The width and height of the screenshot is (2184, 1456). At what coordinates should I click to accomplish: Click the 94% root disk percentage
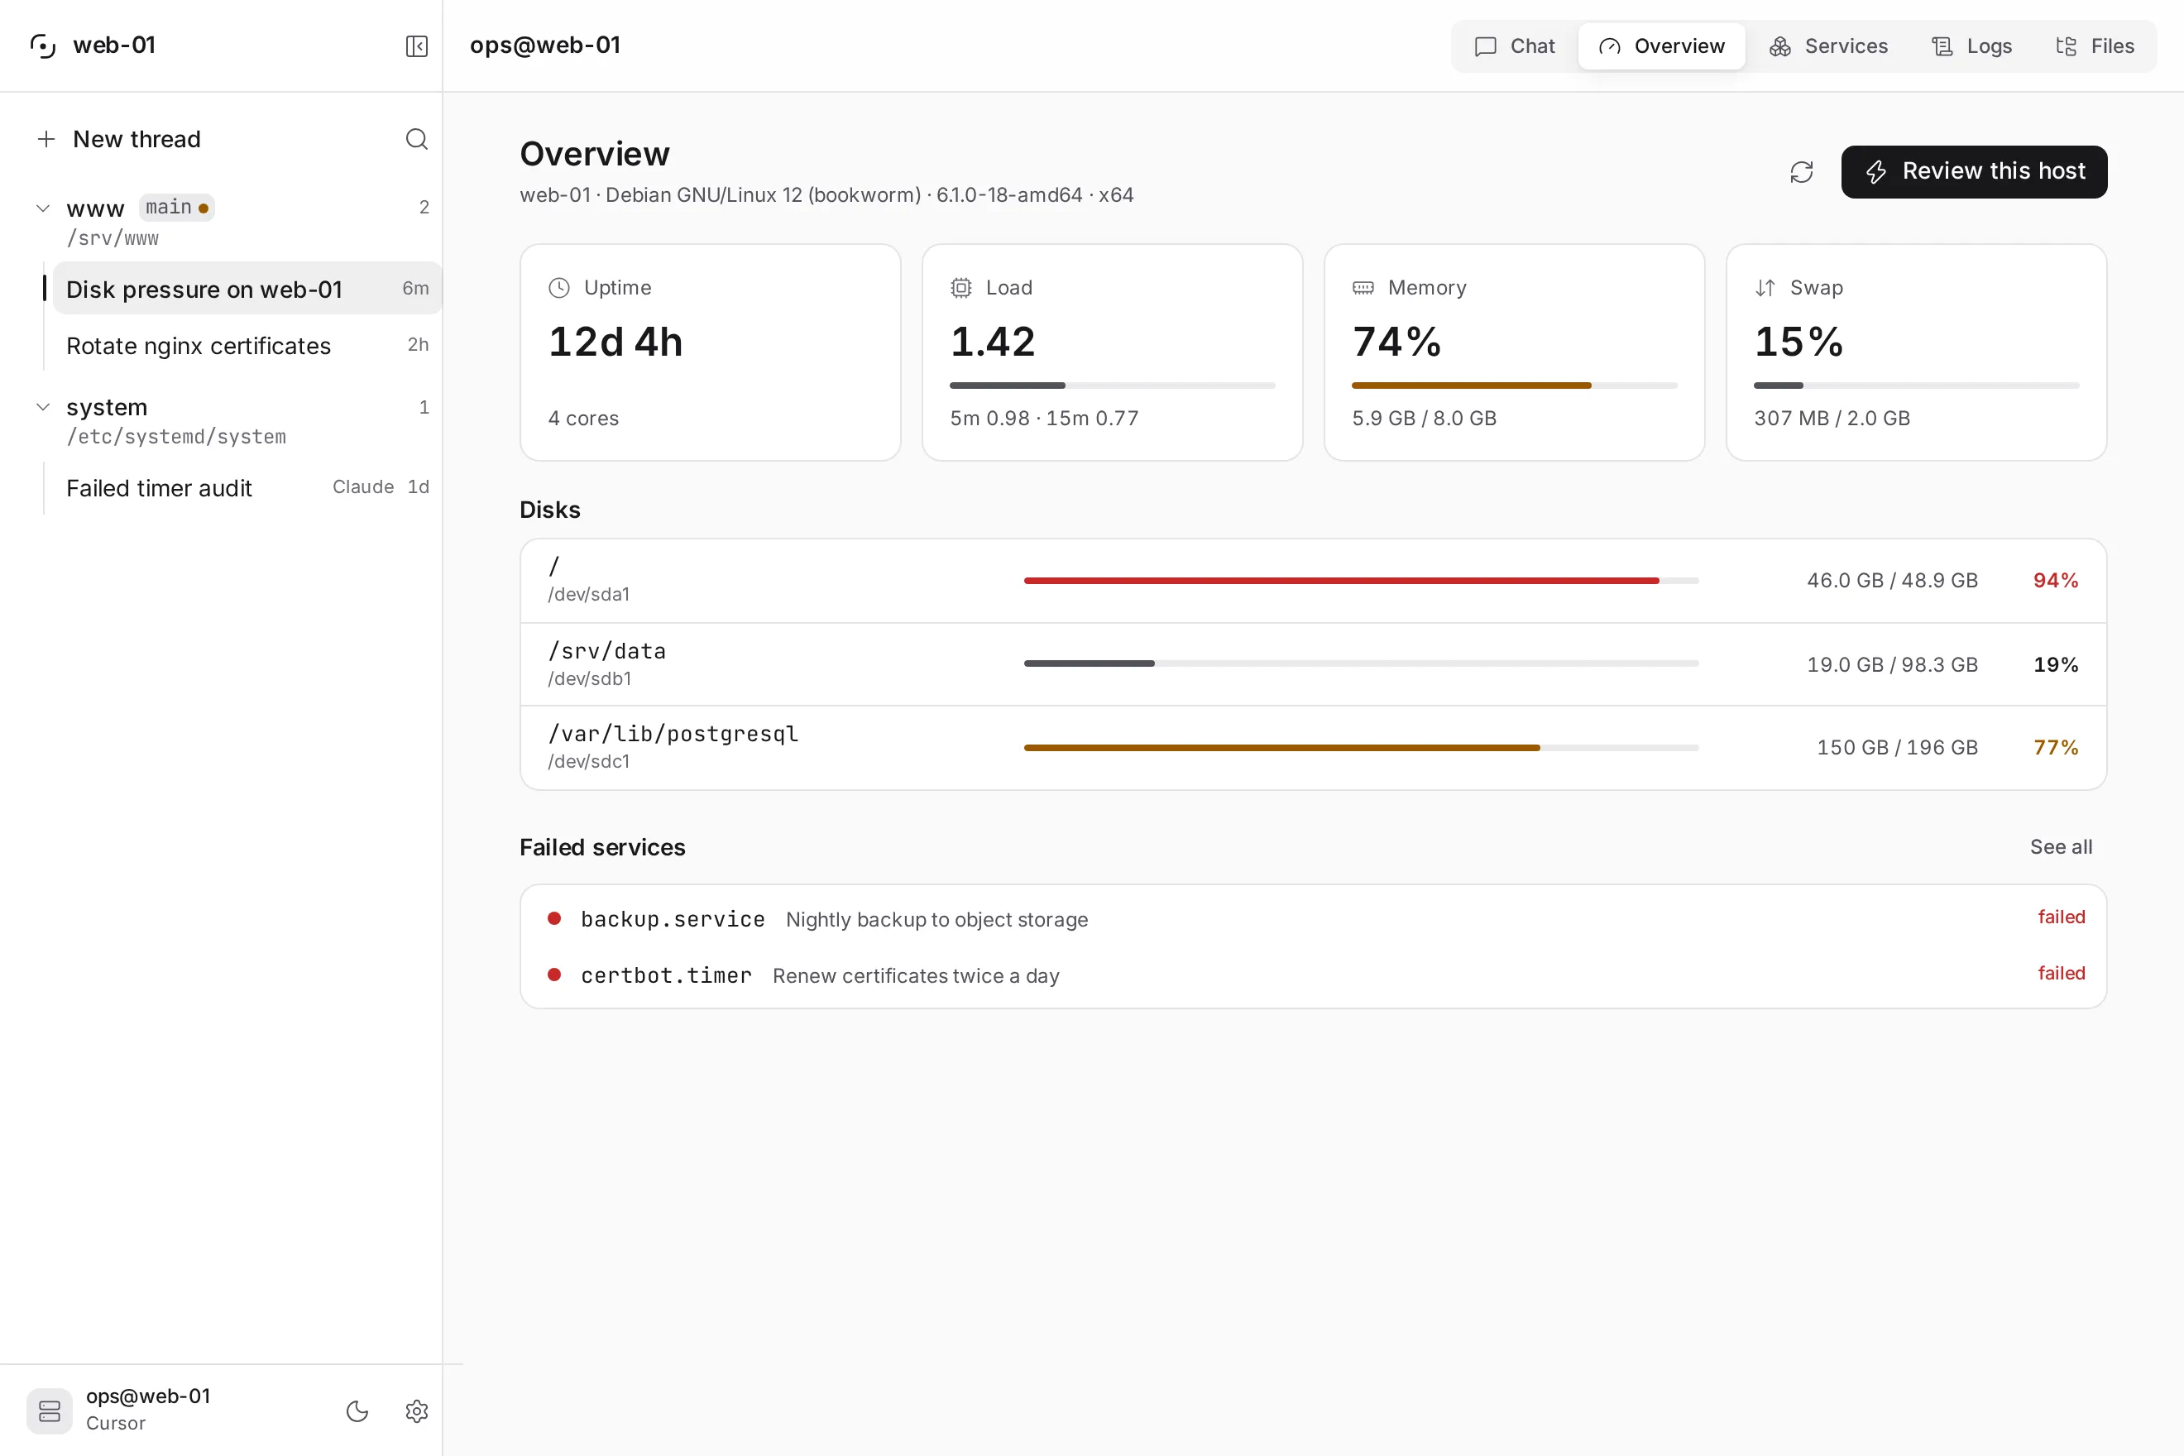[x=2056, y=581]
